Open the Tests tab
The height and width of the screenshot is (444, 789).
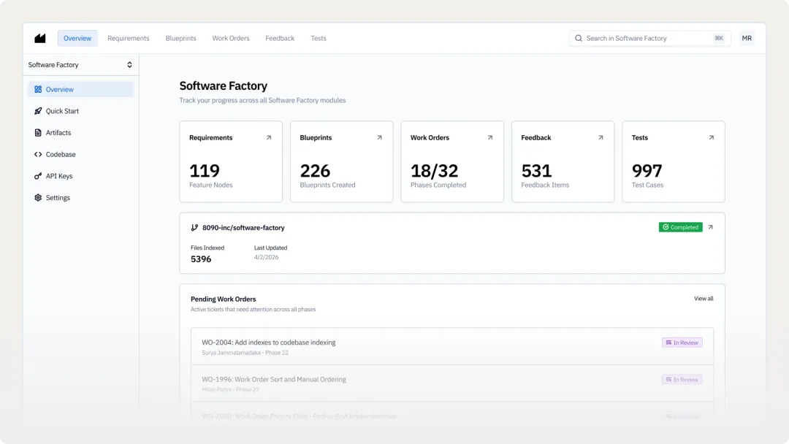(319, 38)
